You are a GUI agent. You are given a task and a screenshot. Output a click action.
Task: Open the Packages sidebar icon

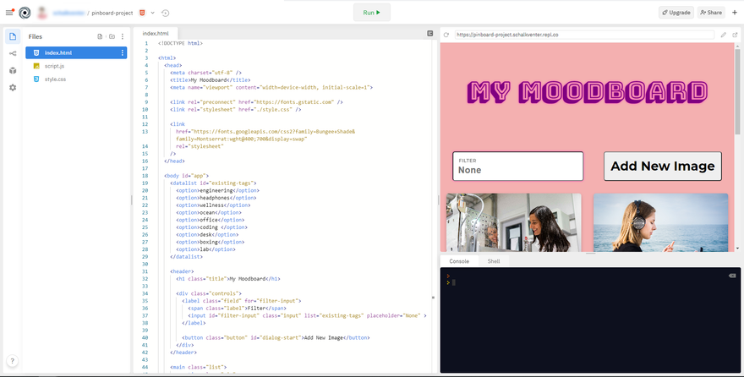point(13,70)
